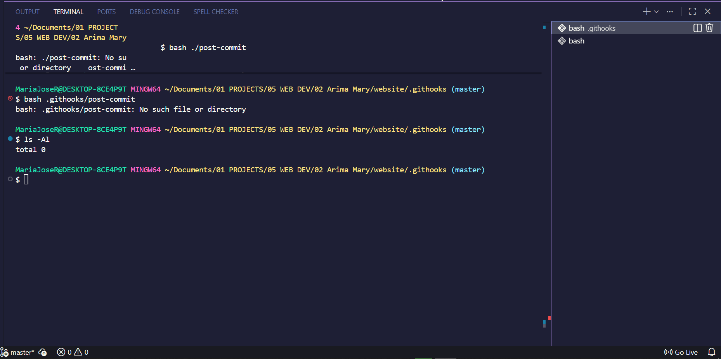The height and width of the screenshot is (359, 721).
Task: Split the bash .githooks terminal
Action: coord(697,28)
